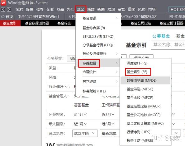Click the home icon next to 首页
Screen dimensions: 185x146
[x=3, y=17]
